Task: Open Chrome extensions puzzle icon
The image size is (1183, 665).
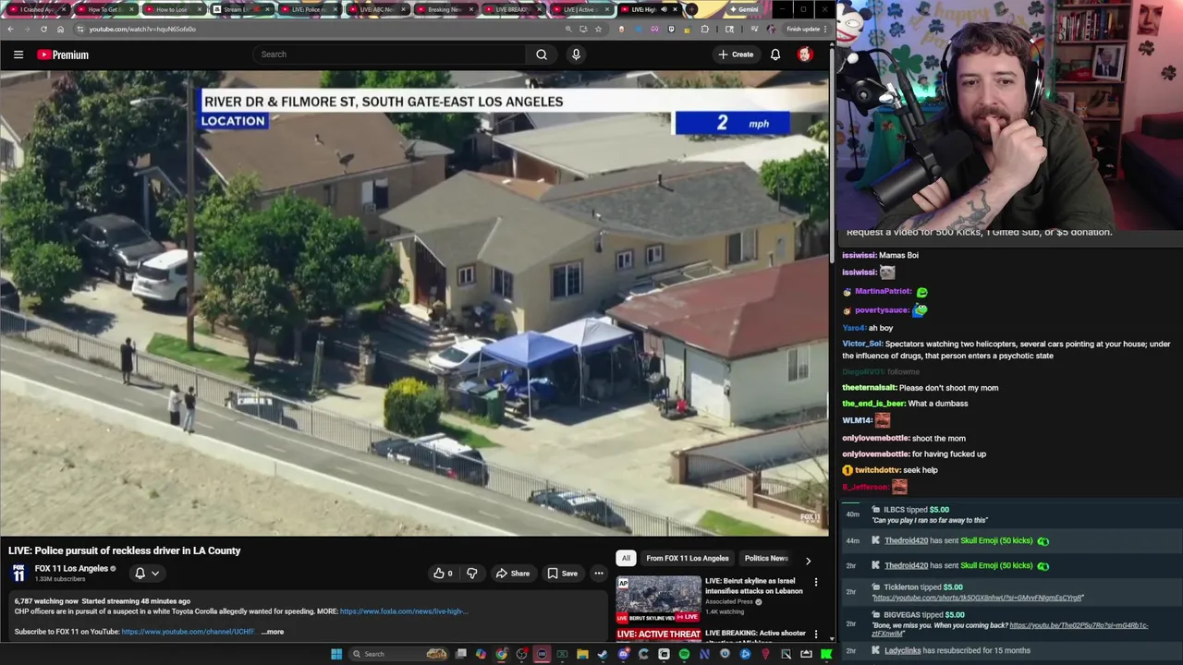Action: pos(705,29)
